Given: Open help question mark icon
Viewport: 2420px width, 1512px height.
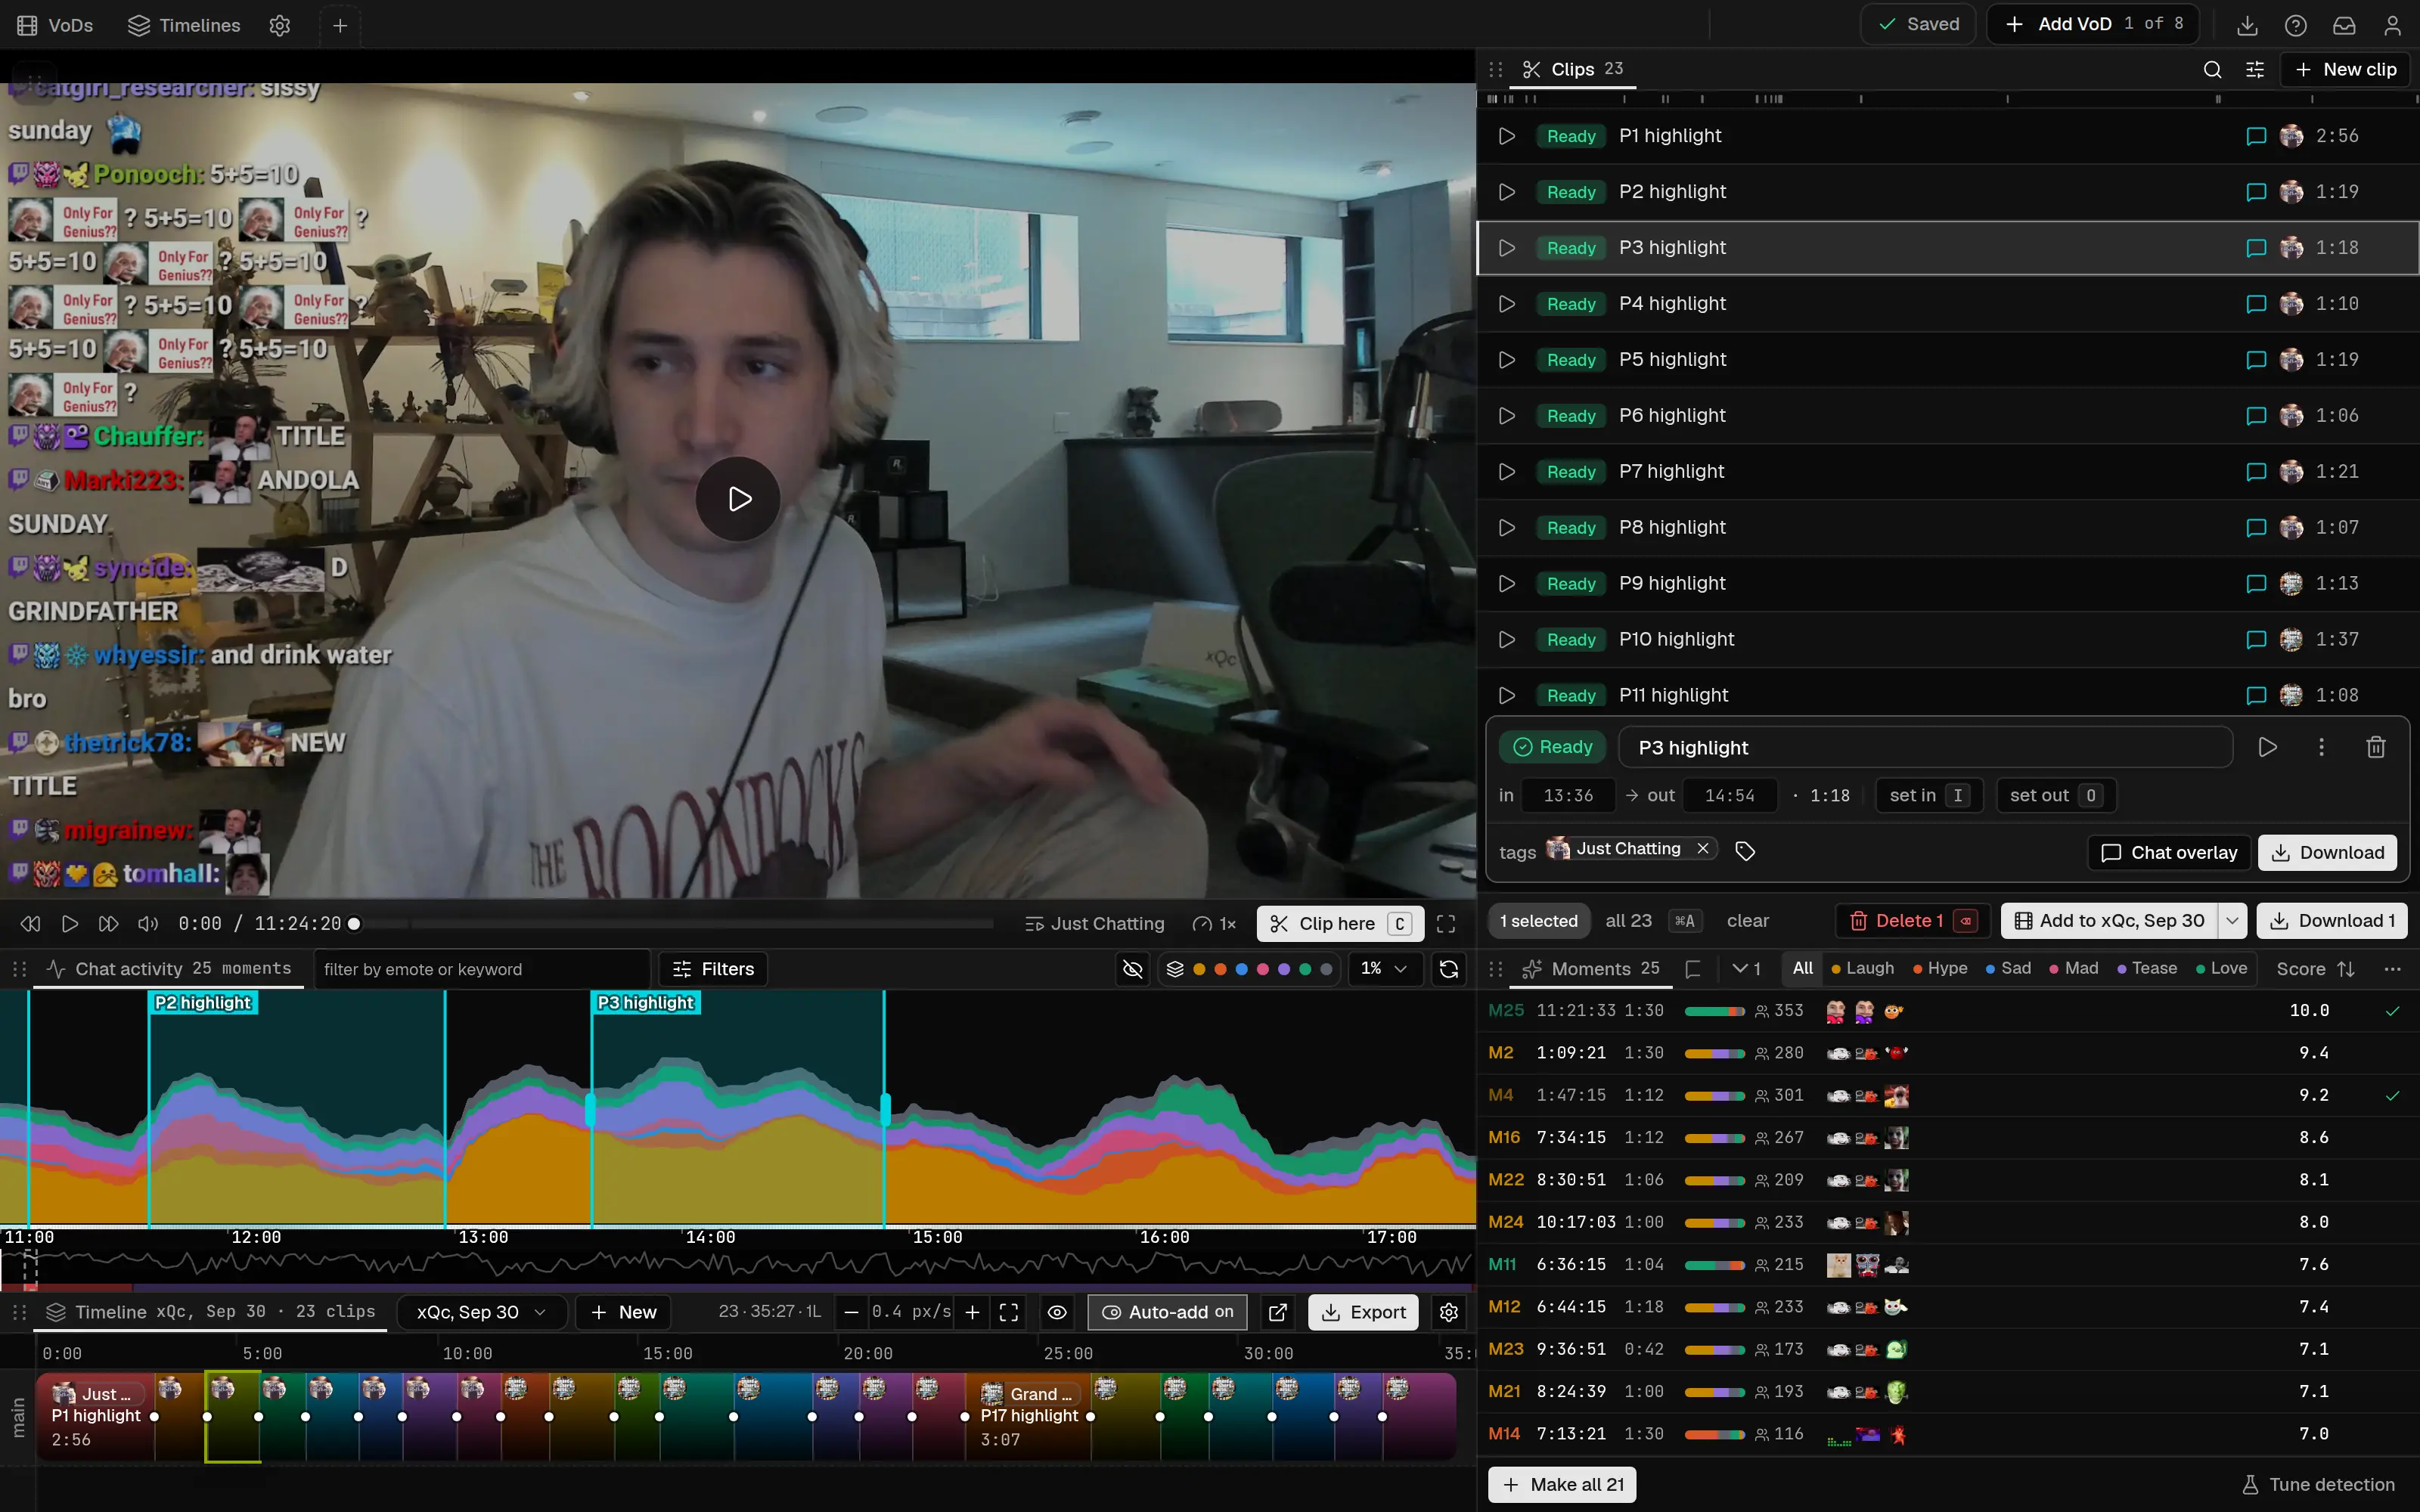Looking at the screenshot, I should click(2296, 25).
